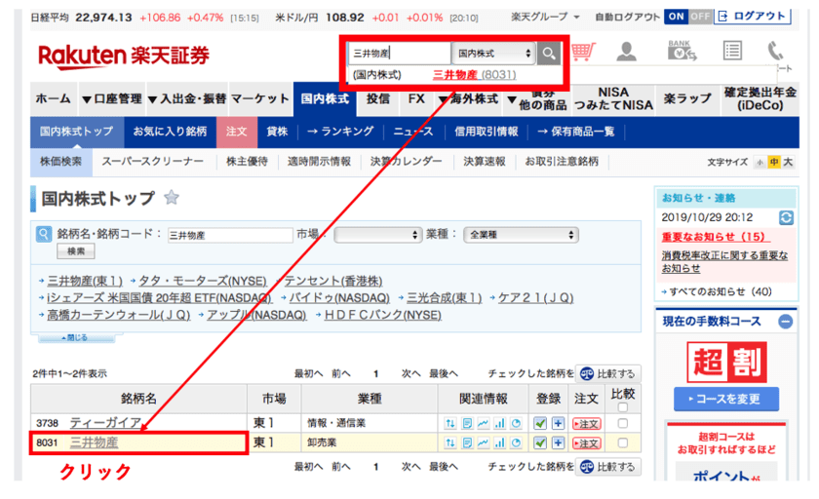Switch auto logout to OFF
The height and width of the screenshot is (499, 819).
[x=700, y=17]
